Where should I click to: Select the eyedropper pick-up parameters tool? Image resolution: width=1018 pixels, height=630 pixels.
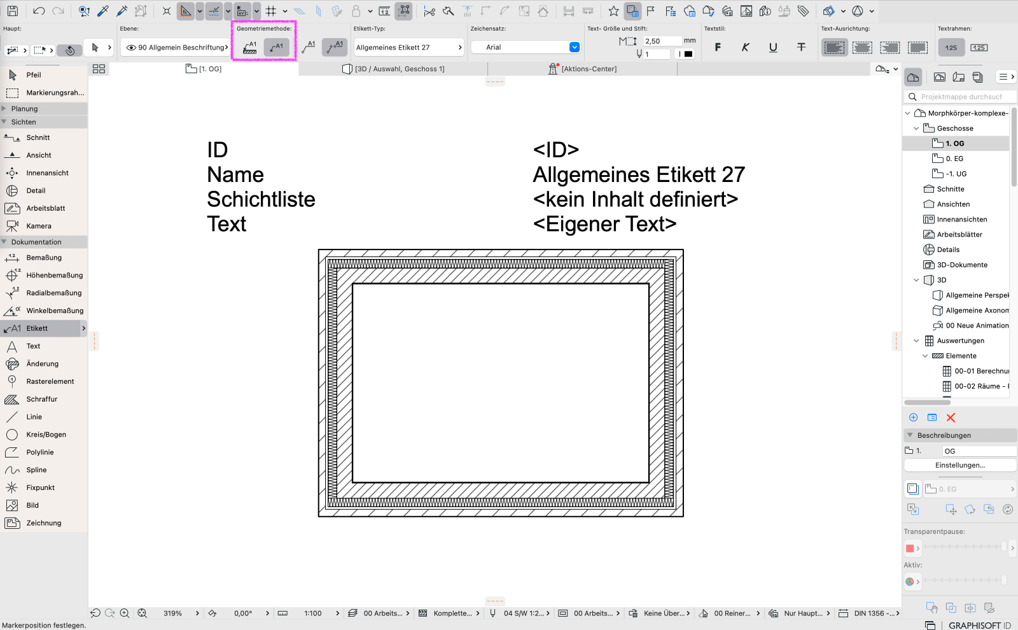[x=102, y=11]
